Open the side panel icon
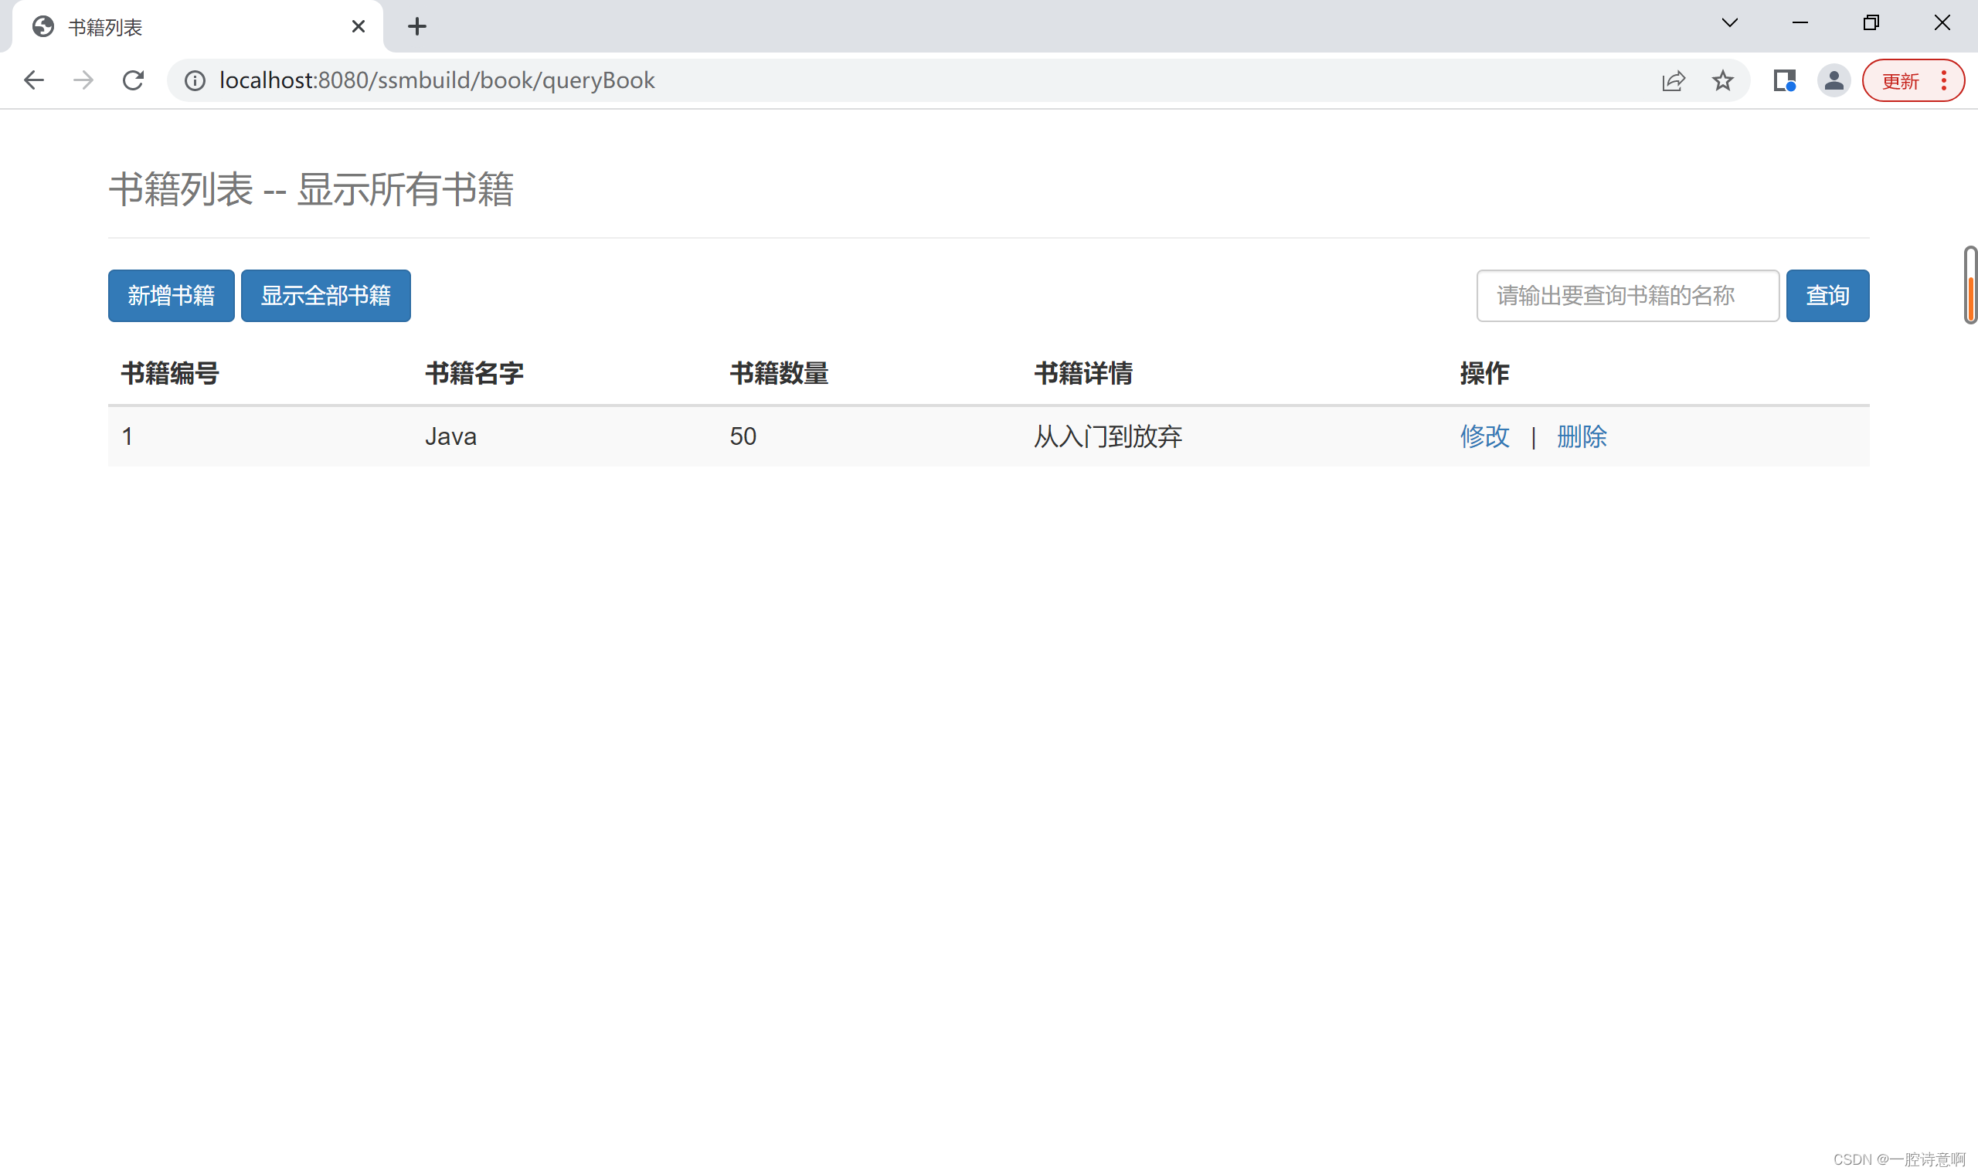The height and width of the screenshot is (1174, 1978). pos(1784,80)
